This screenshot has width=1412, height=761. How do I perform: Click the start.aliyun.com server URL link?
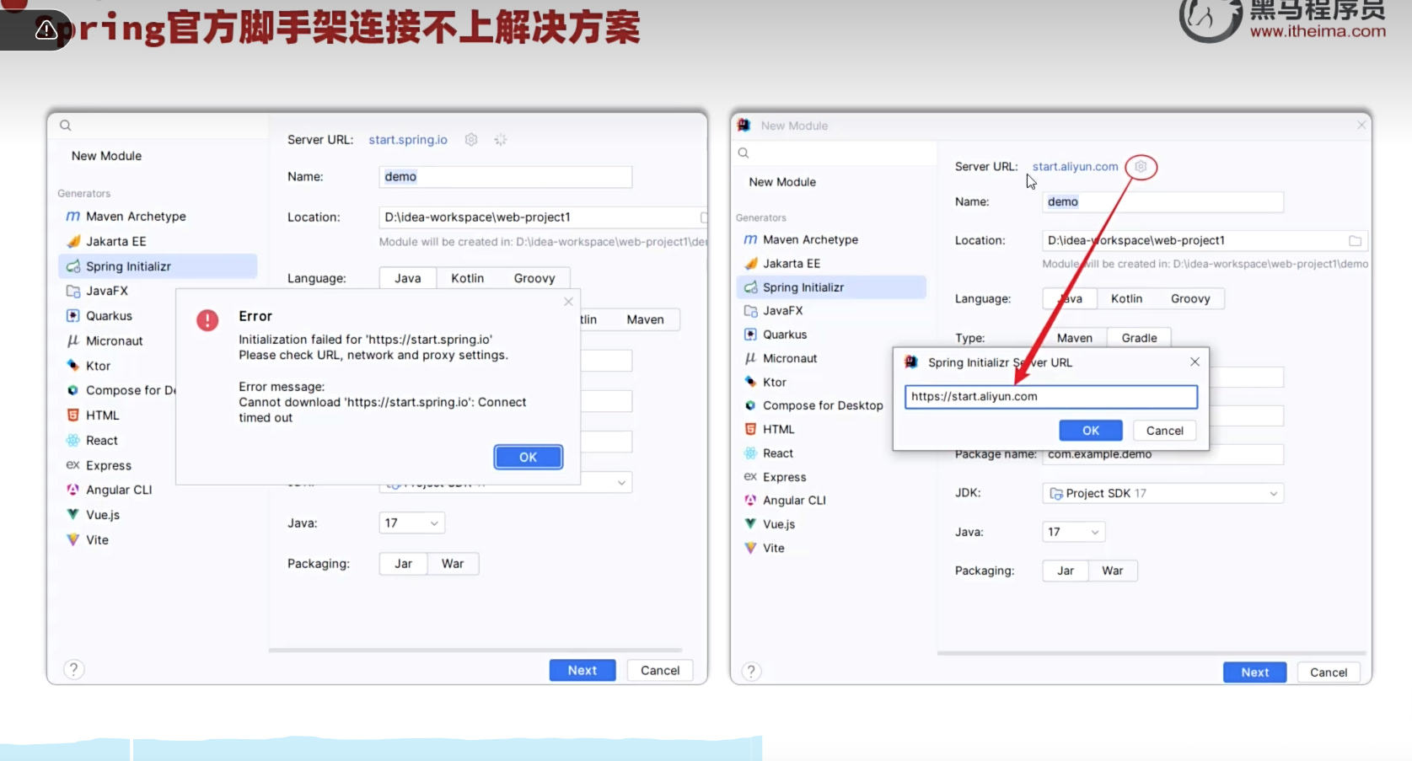[x=1075, y=167]
